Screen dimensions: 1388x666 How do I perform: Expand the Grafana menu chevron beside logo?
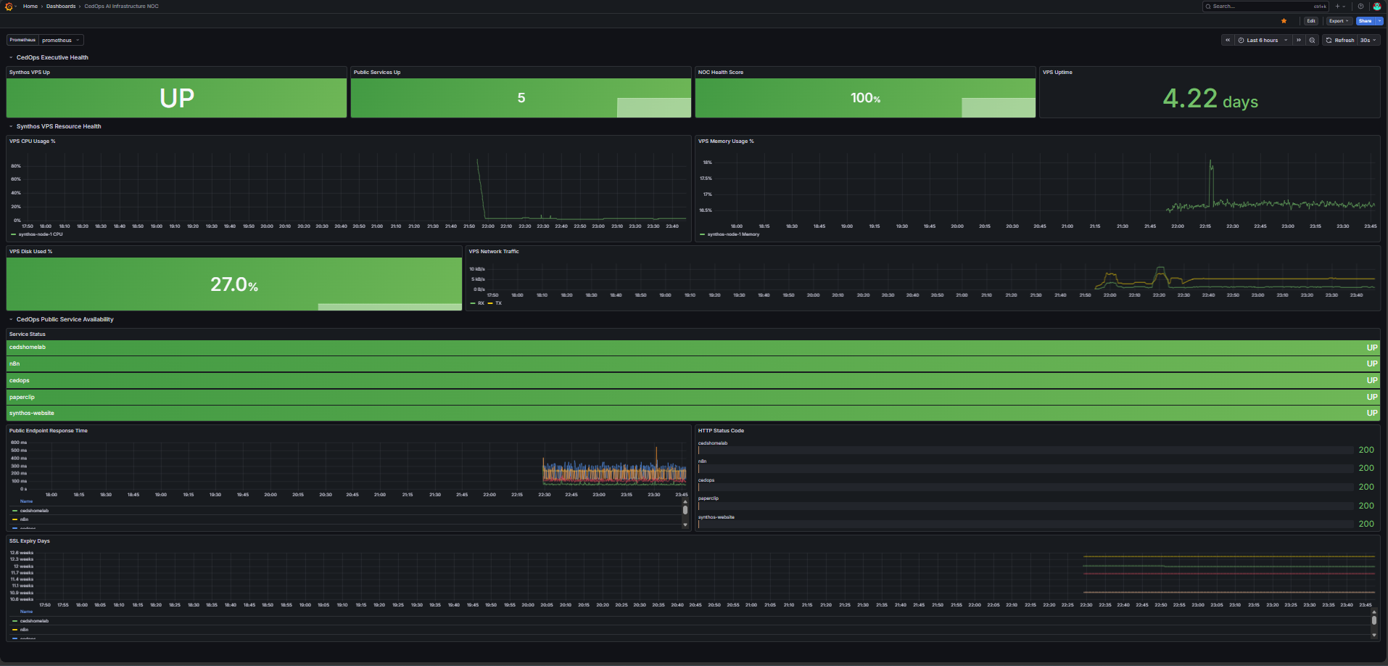16,7
